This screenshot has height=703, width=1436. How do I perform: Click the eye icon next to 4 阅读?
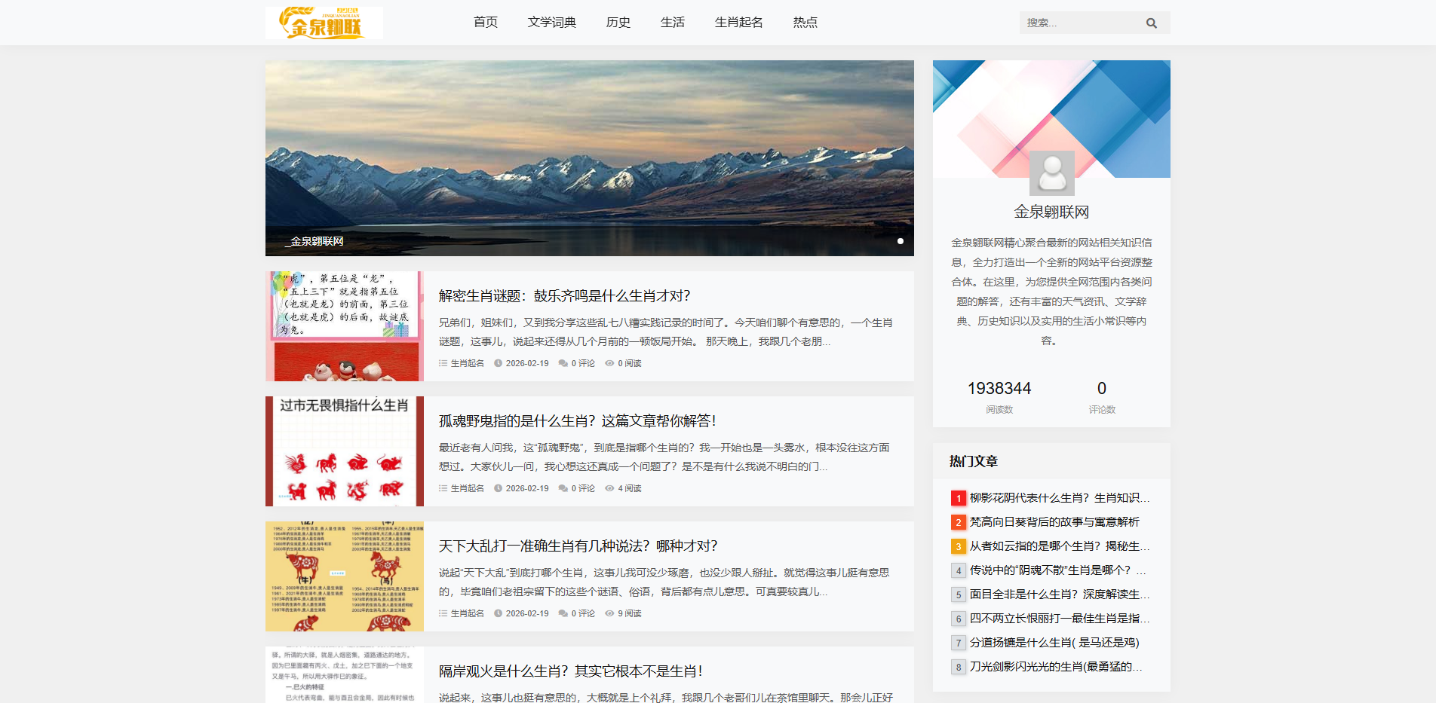click(611, 488)
